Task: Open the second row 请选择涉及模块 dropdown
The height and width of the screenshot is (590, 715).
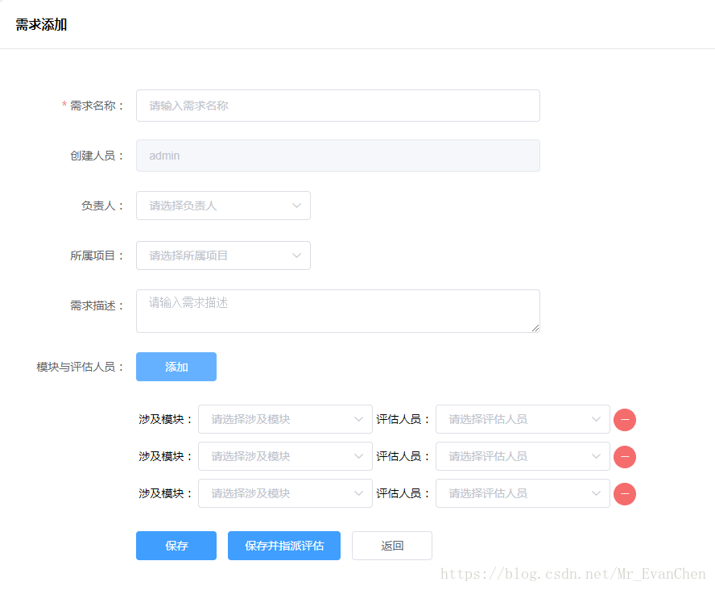Action: pyautogui.click(x=285, y=456)
